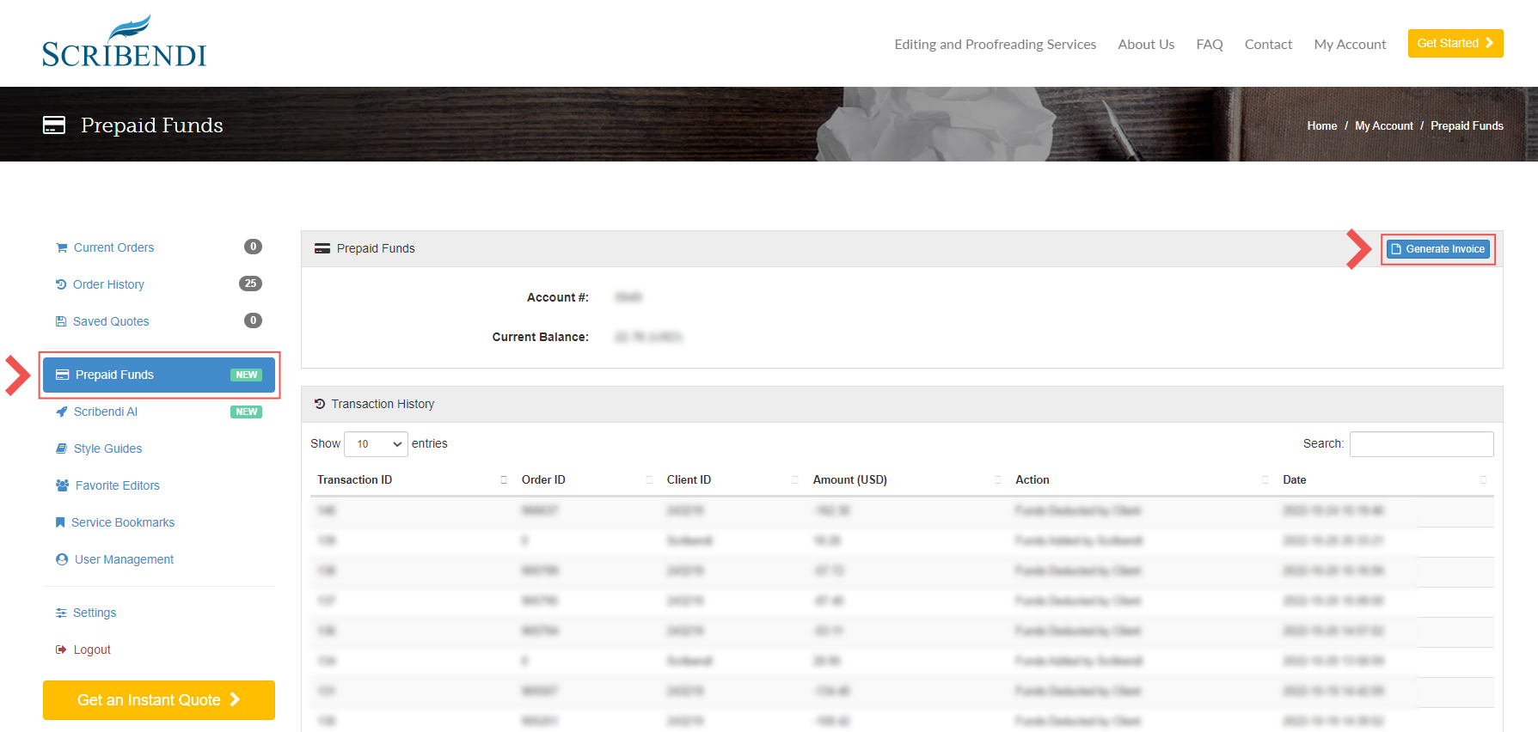Image resolution: width=1538 pixels, height=732 pixels.
Task: Select Prepaid Funds in the sidebar
Action: [159, 375]
